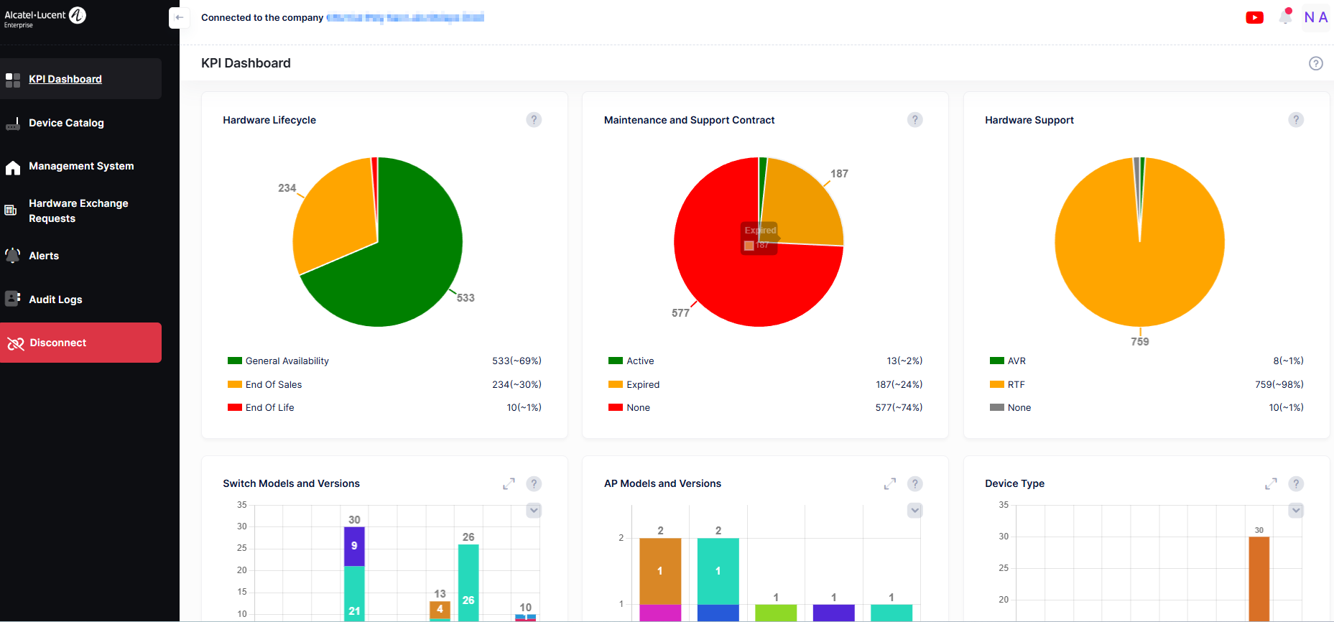Open the notifications bell icon

(x=1285, y=17)
